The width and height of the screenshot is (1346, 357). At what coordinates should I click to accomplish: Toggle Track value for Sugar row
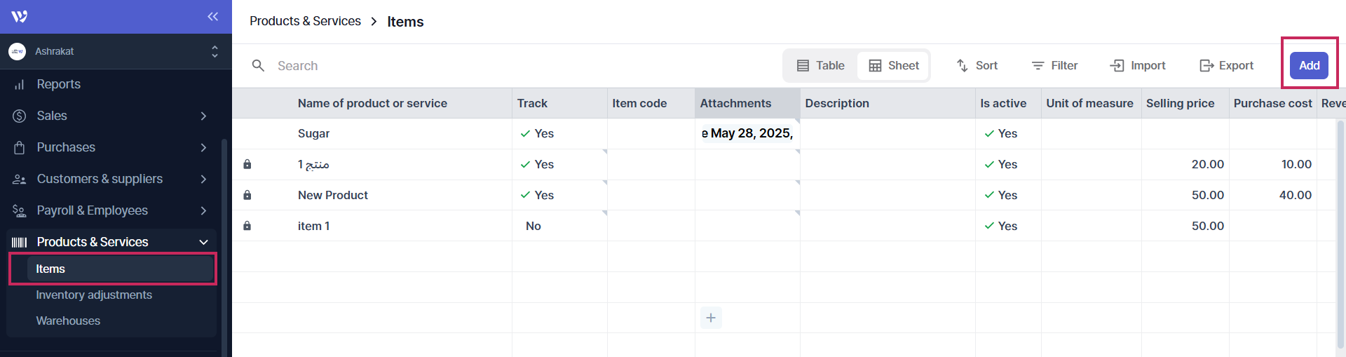point(537,133)
